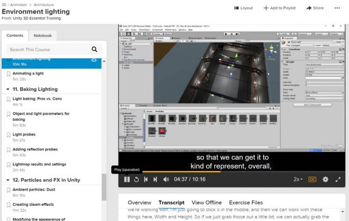Image resolution: width=349 pixels, height=221 pixels.
Task: Open Unity 3D Essential Training course link
Action: pyautogui.click(x=37, y=18)
